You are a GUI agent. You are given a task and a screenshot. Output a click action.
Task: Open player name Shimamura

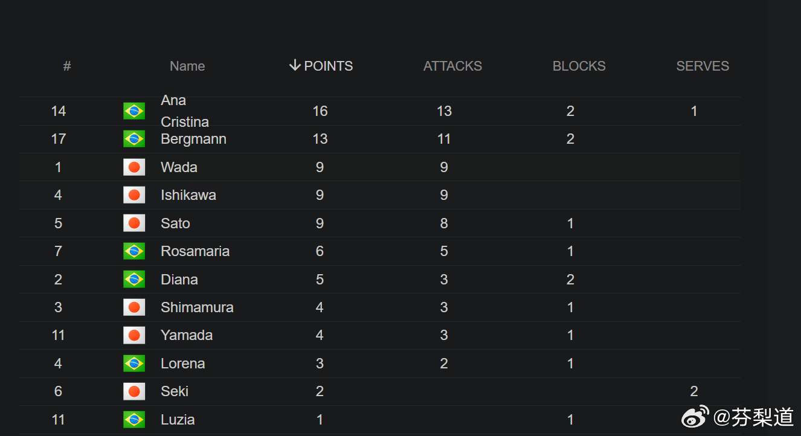(197, 307)
